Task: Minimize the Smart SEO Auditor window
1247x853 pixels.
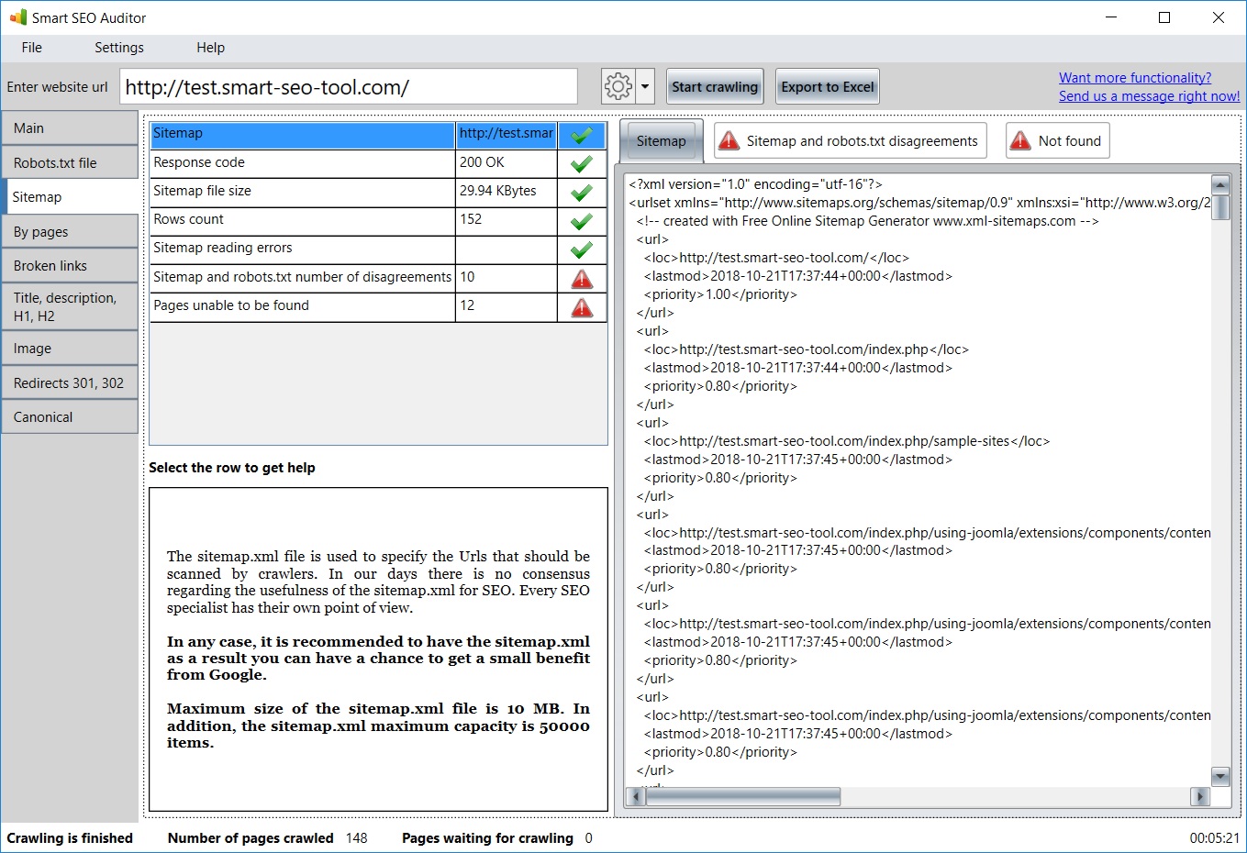Action: coord(1111,17)
